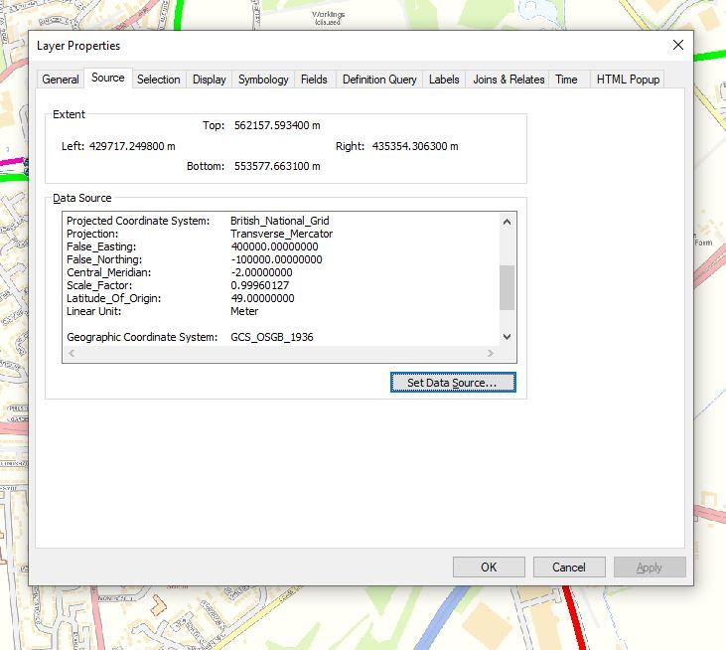Click the Layer Properties title bar text

[78, 46]
